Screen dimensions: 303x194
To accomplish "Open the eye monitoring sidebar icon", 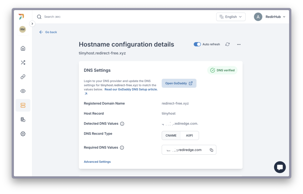I will [x=23, y=91].
